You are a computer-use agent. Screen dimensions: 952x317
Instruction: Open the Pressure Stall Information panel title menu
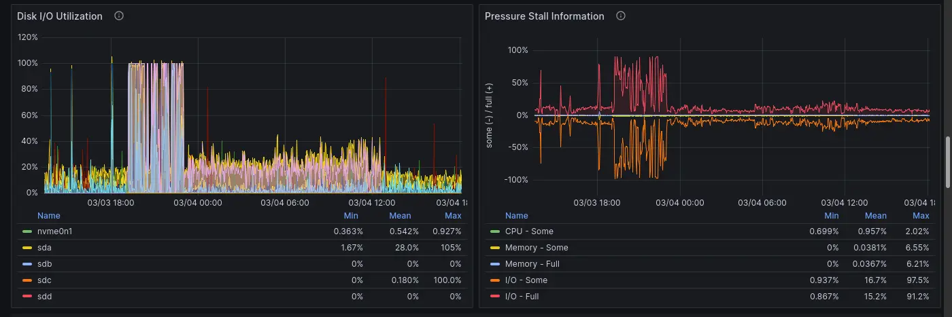tap(544, 16)
